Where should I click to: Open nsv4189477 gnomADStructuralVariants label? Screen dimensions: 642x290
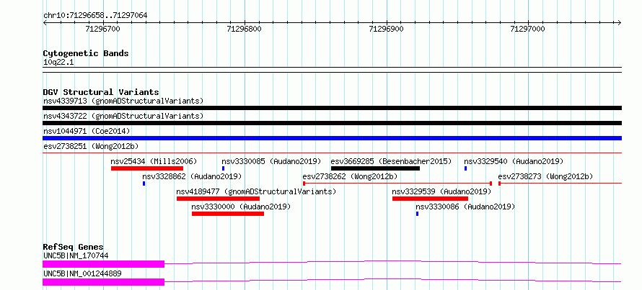256,191
